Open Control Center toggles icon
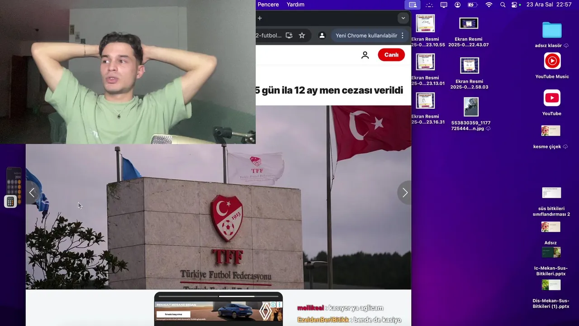The height and width of the screenshot is (326, 579). pos(515,5)
